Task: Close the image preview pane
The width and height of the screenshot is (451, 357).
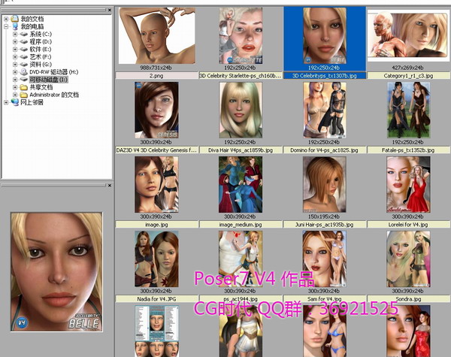Action: (x=110, y=186)
